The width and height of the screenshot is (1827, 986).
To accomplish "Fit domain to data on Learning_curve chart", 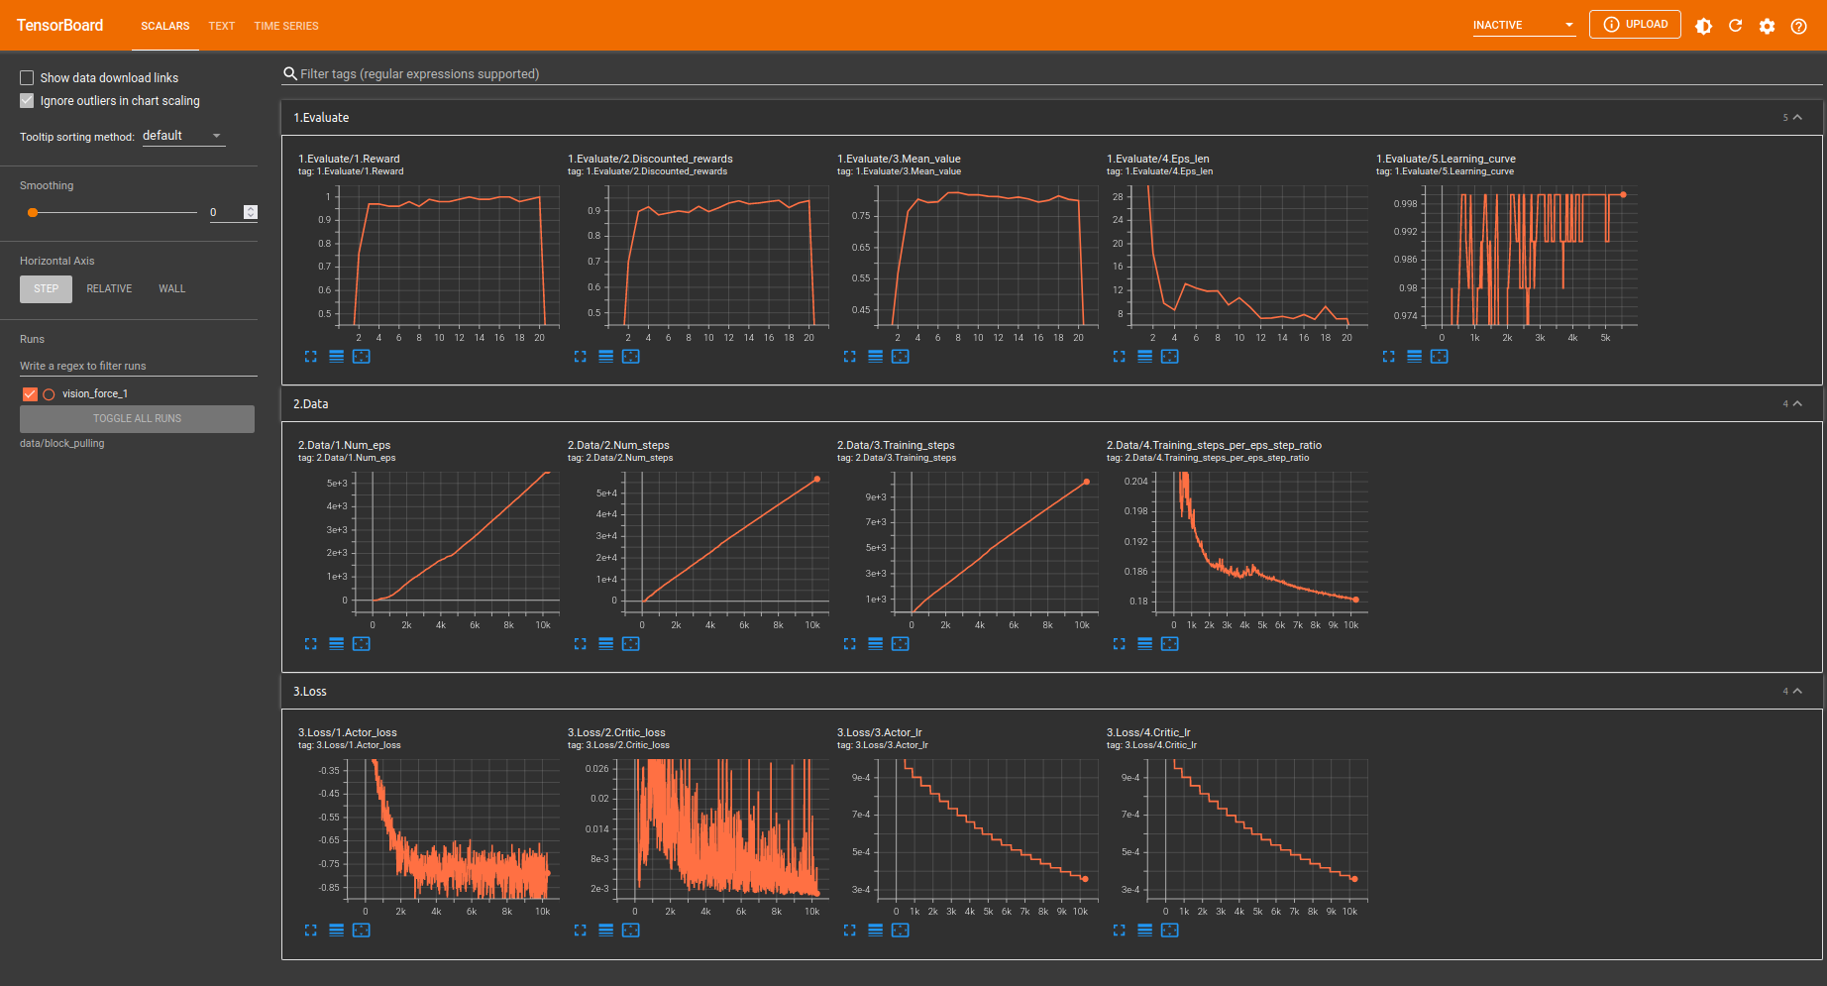I will coord(1440,357).
